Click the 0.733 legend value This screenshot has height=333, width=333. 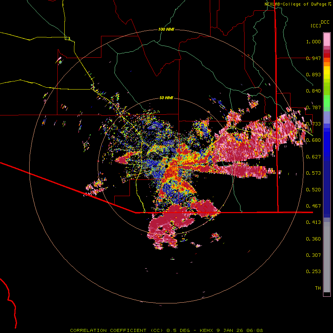313,124
